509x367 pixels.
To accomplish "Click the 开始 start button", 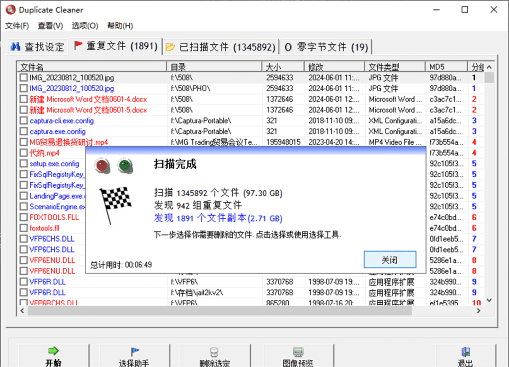I will (x=53, y=356).
